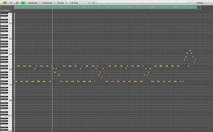
Task: Click bar 10 in the ruler
Action: (x=39, y=7)
